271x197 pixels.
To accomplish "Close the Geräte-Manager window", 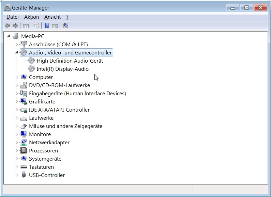I will coord(261,7).
